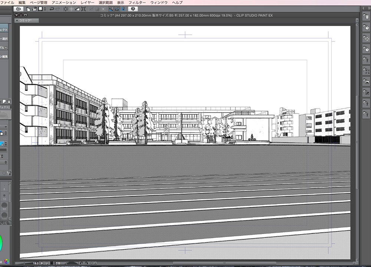Open the color wheel icon at bottom-left
Screen dimensions: 371x267
click(x=6, y=261)
